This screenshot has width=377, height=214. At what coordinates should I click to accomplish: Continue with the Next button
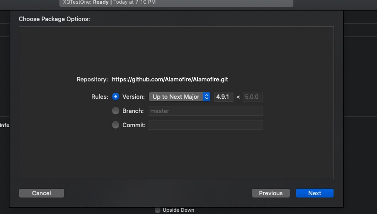coord(315,193)
